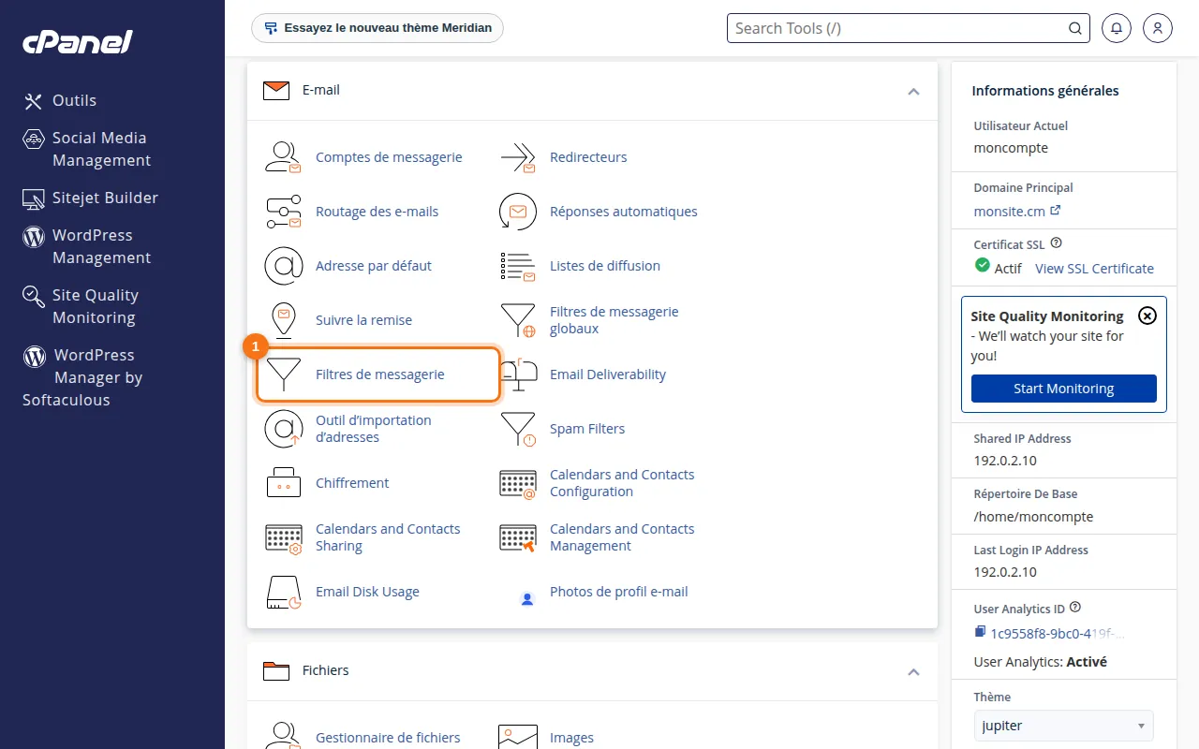Viewport: 1199px width, 749px height.
Task: Copy the User Analytics ID
Action: tap(980, 633)
